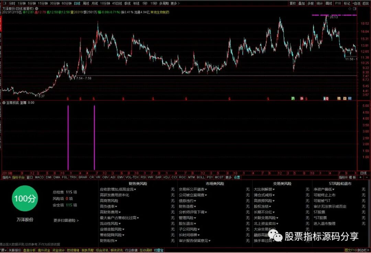
Task: Open 指标A selector in indicator bar
Action: point(7,177)
